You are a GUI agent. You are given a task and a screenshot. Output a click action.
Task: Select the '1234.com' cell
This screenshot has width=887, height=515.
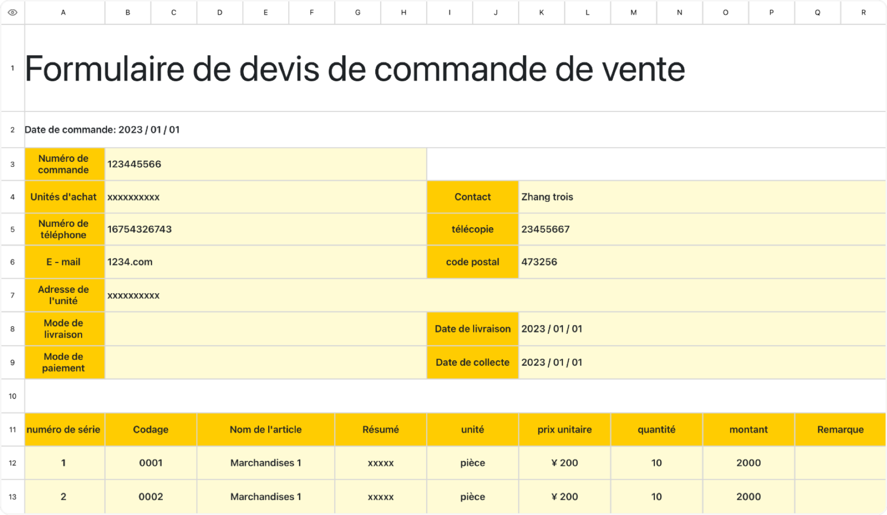(x=266, y=262)
